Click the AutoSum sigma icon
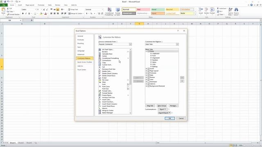 point(218,8)
